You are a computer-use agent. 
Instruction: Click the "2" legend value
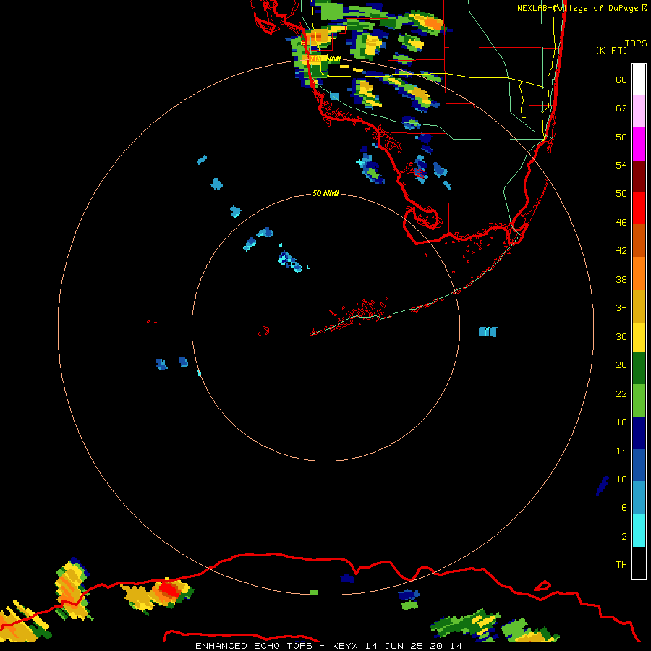pos(624,536)
